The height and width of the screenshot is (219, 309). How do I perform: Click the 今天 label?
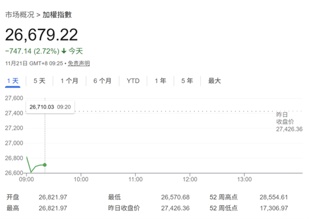click(x=76, y=51)
